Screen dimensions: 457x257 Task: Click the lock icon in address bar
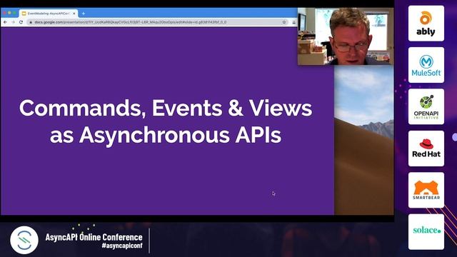(x=31, y=22)
